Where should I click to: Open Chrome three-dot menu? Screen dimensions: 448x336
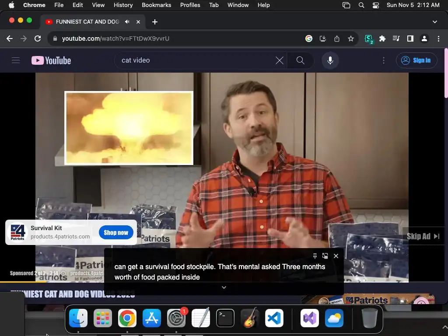pos(438,38)
